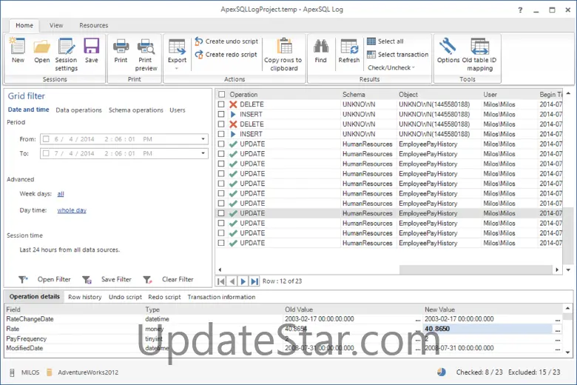Expand Rate new value ellipsis
Viewport: 577px width, 385px height.
point(558,329)
